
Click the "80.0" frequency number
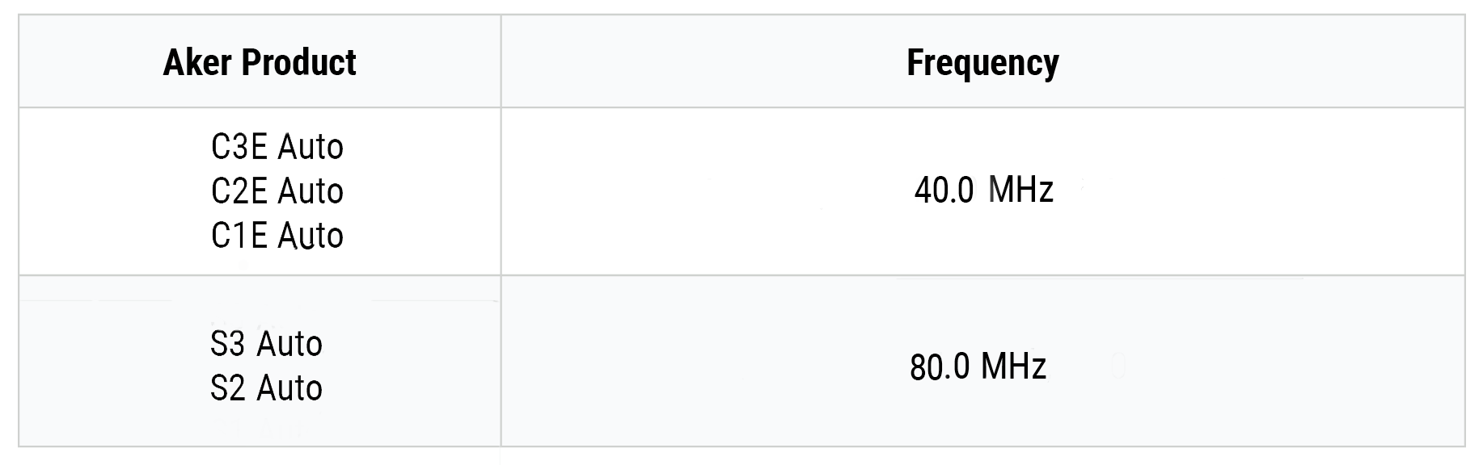[x=940, y=367]
